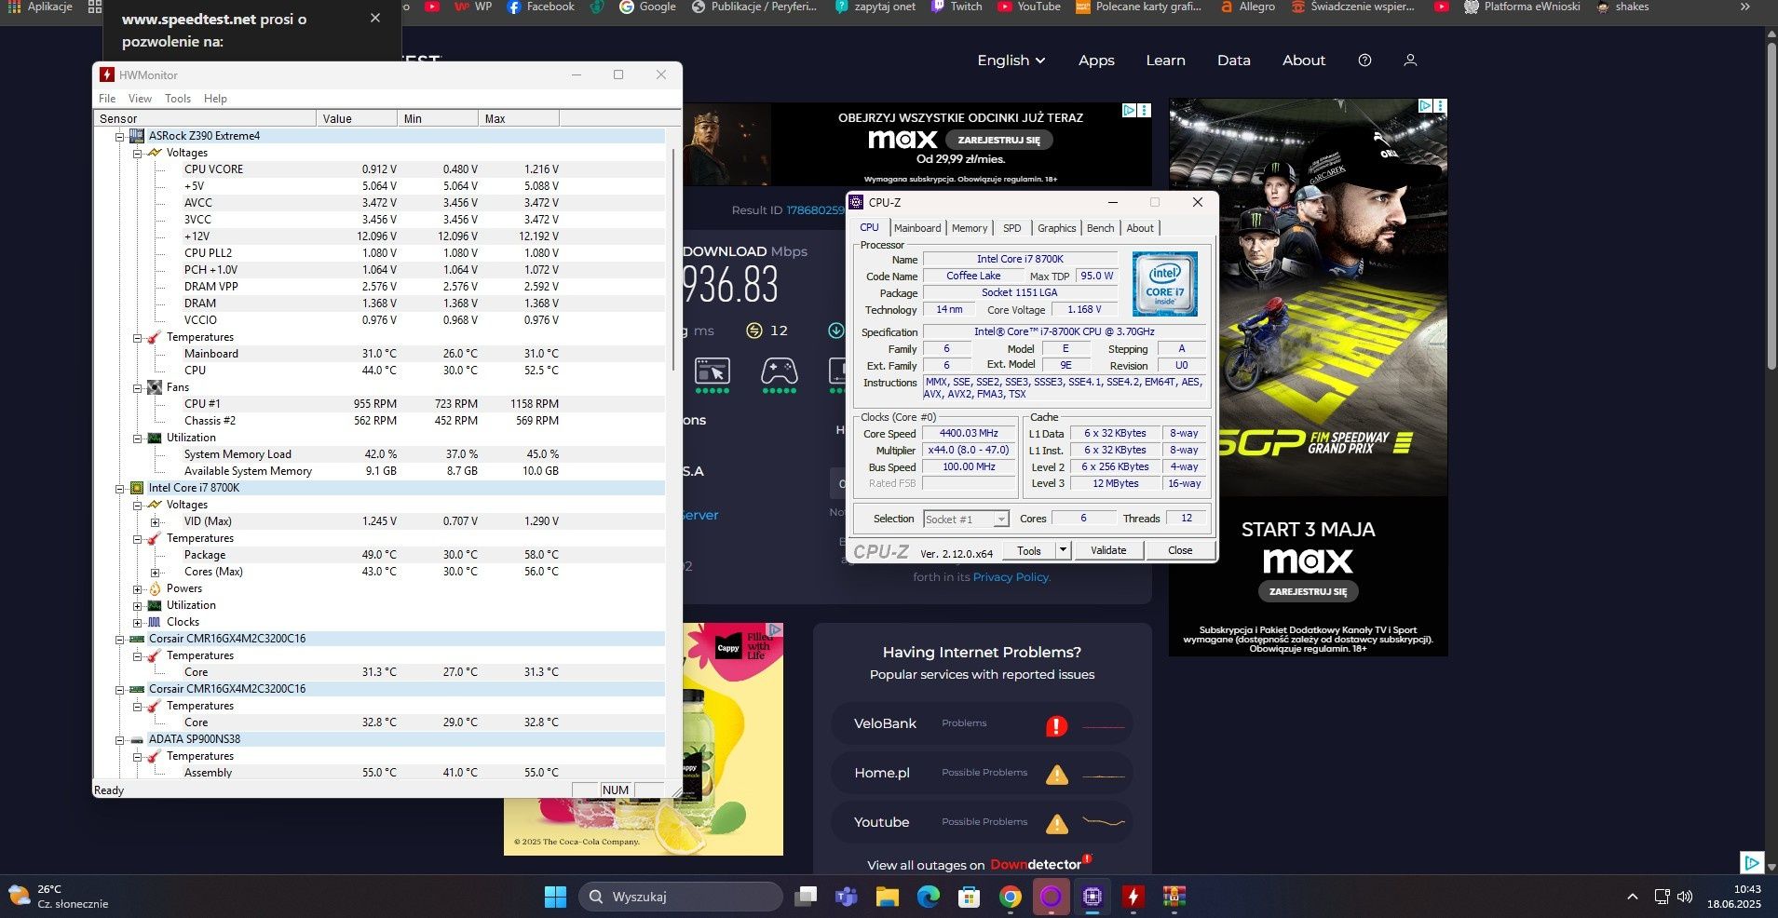Image resolution: width=1778 pixels, height=918 pixels.
Task: Open Socket #1 selection dropdown
Action: click(x=966, y=520)
